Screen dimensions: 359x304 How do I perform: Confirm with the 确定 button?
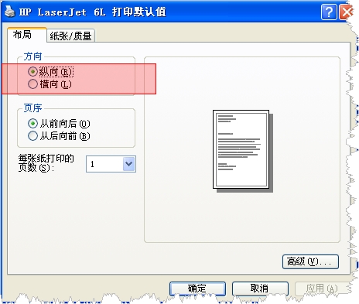coord(197,289)
